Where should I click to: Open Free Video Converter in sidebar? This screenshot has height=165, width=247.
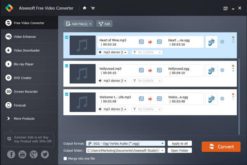29,23
